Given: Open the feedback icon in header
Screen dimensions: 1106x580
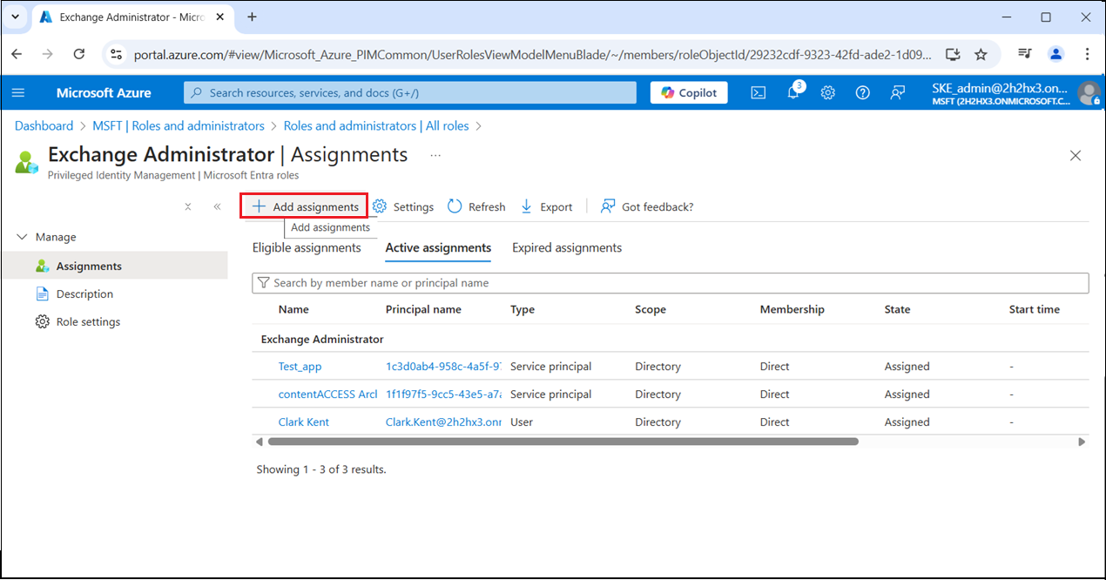Looking at the screenshot, I should (x=898, y=92).
